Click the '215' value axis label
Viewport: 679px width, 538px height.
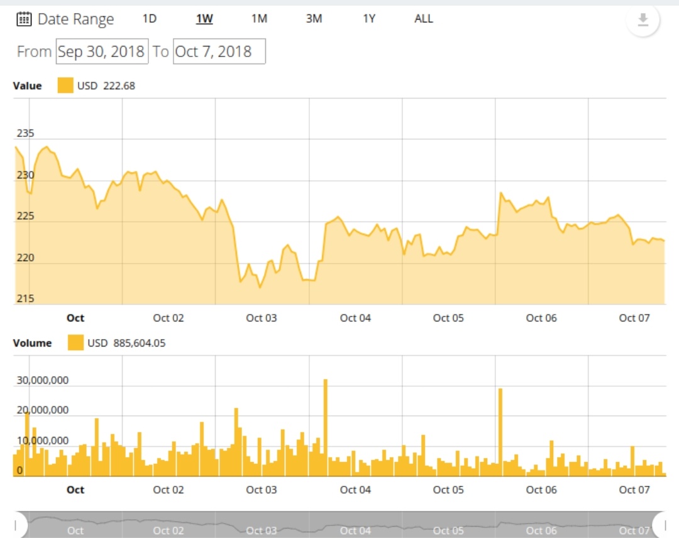25,298
